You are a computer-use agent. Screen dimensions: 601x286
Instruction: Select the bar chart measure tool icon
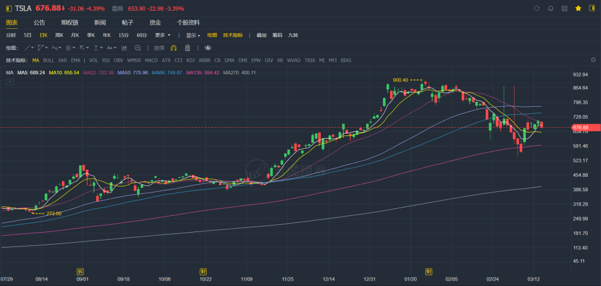click(124, 48)
